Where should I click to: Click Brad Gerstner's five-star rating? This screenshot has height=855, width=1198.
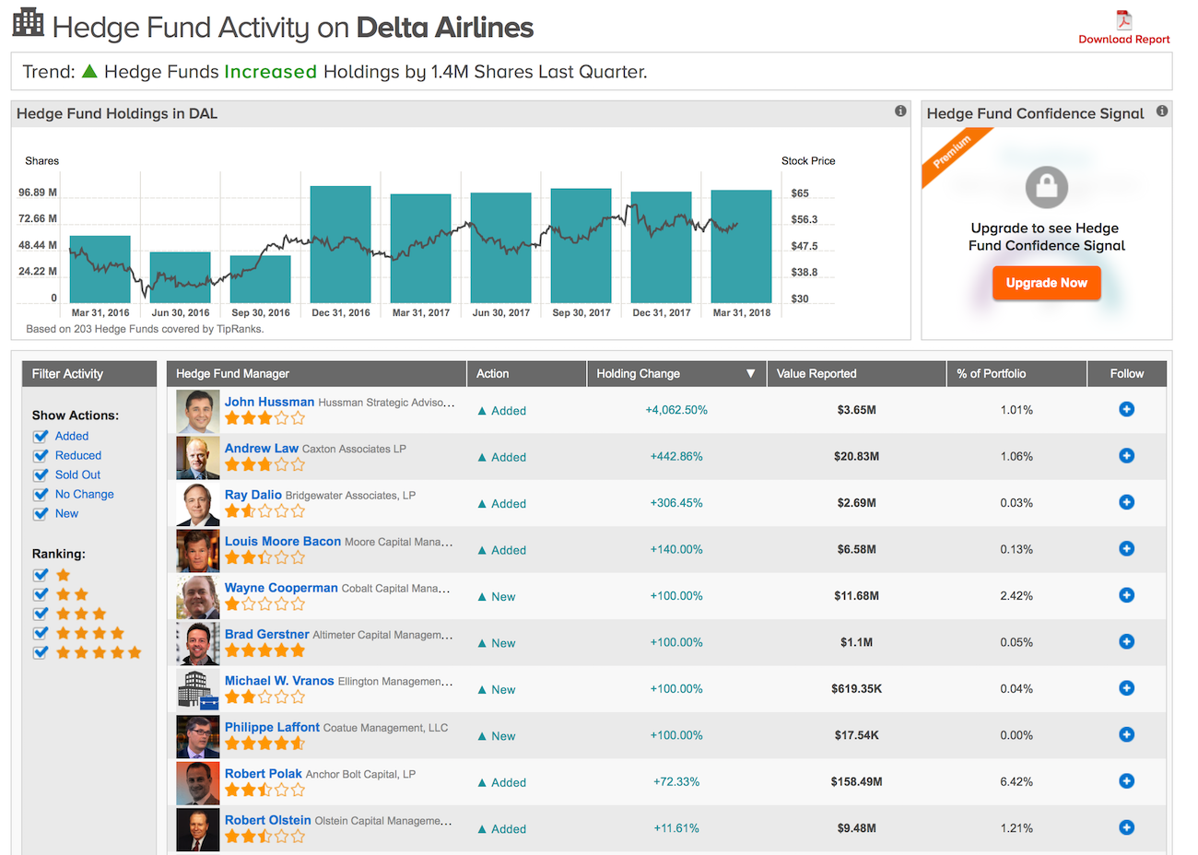[264, 650]
